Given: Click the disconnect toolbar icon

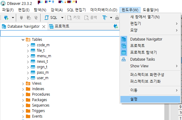Looking at the screenshot, I should 36,18.
